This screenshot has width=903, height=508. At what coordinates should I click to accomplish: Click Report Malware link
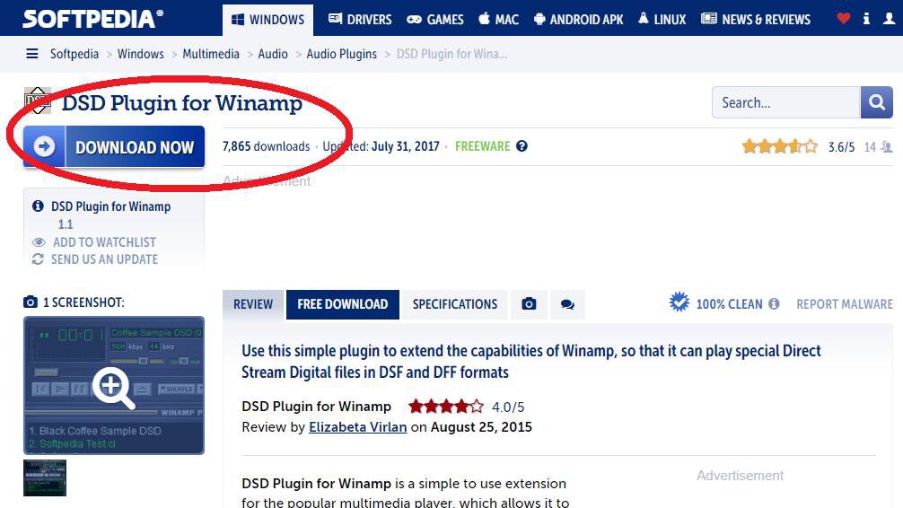pos(845,304)
